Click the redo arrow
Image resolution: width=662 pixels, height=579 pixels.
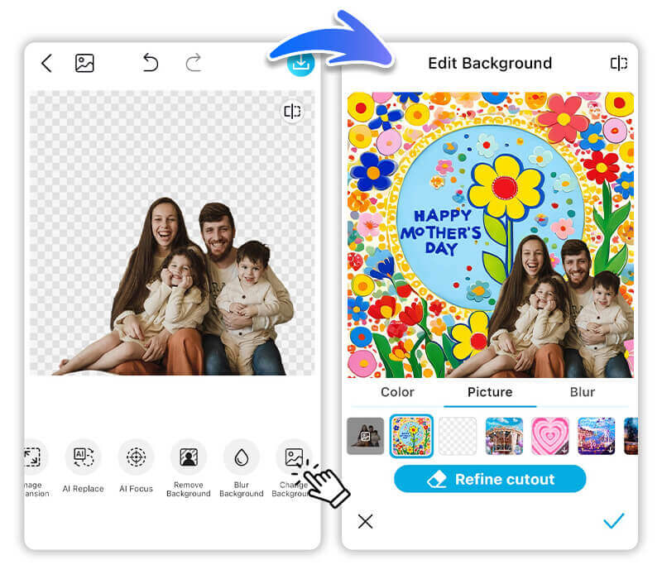coord(193,63)
